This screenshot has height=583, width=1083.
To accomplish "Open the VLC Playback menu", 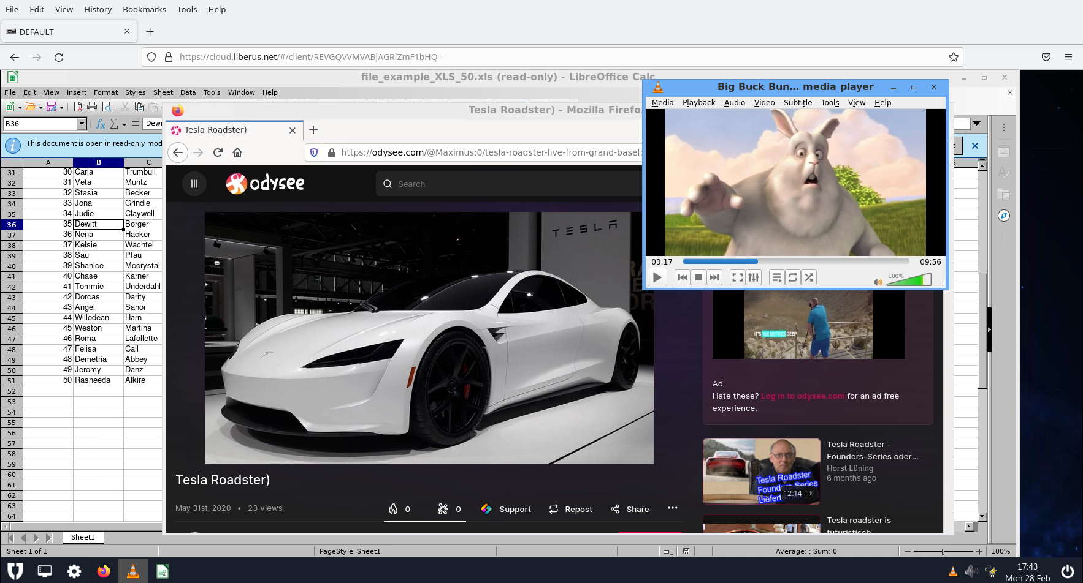I will coord(698,103).
